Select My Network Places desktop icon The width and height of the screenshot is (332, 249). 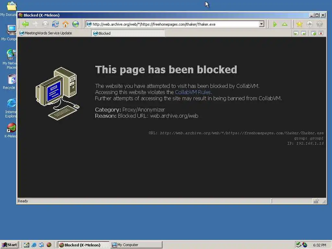click(9, 59)
